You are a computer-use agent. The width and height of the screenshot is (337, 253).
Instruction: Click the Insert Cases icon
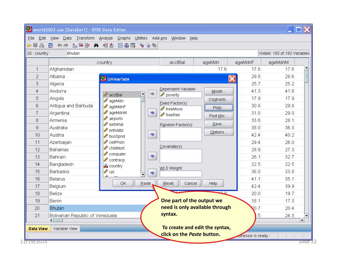(105, 45)
